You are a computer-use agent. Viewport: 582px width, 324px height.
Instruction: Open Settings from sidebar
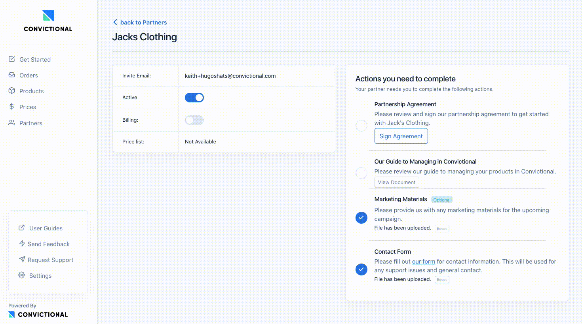(x=40, y=275)
